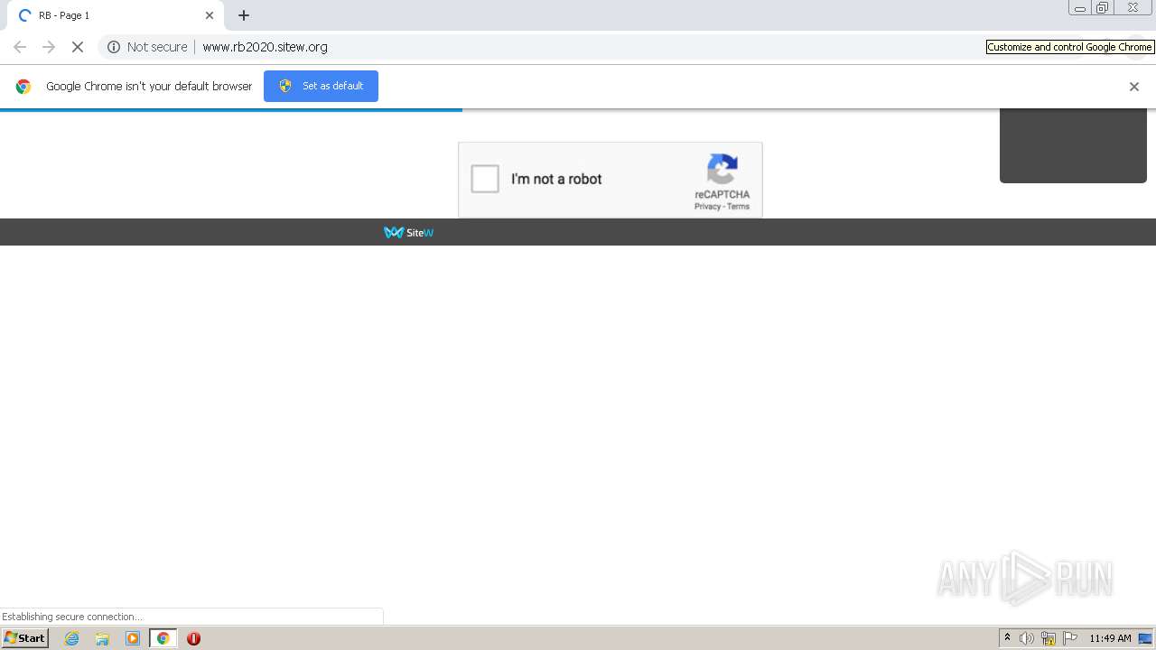Open the Action Center flag icon
The height and width of the screenshot is (650, 1156).
pos(1070,638)
